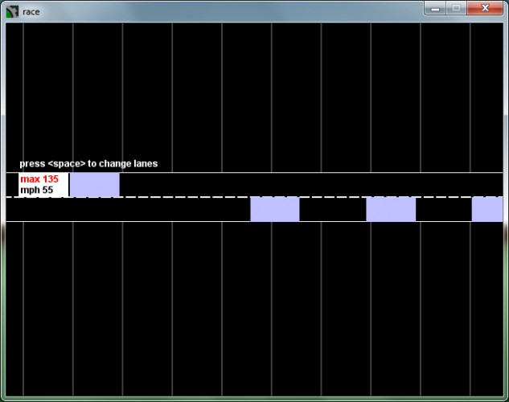Image resolution: width=509 pixels, height=402 pixels.
Task: Click the race app icon in title bar
Action: 12,12
